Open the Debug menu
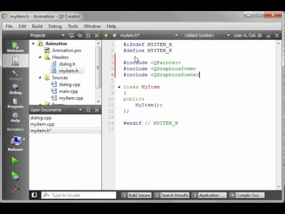The height and width of the screenshot is (214, 285). (55, 26)
